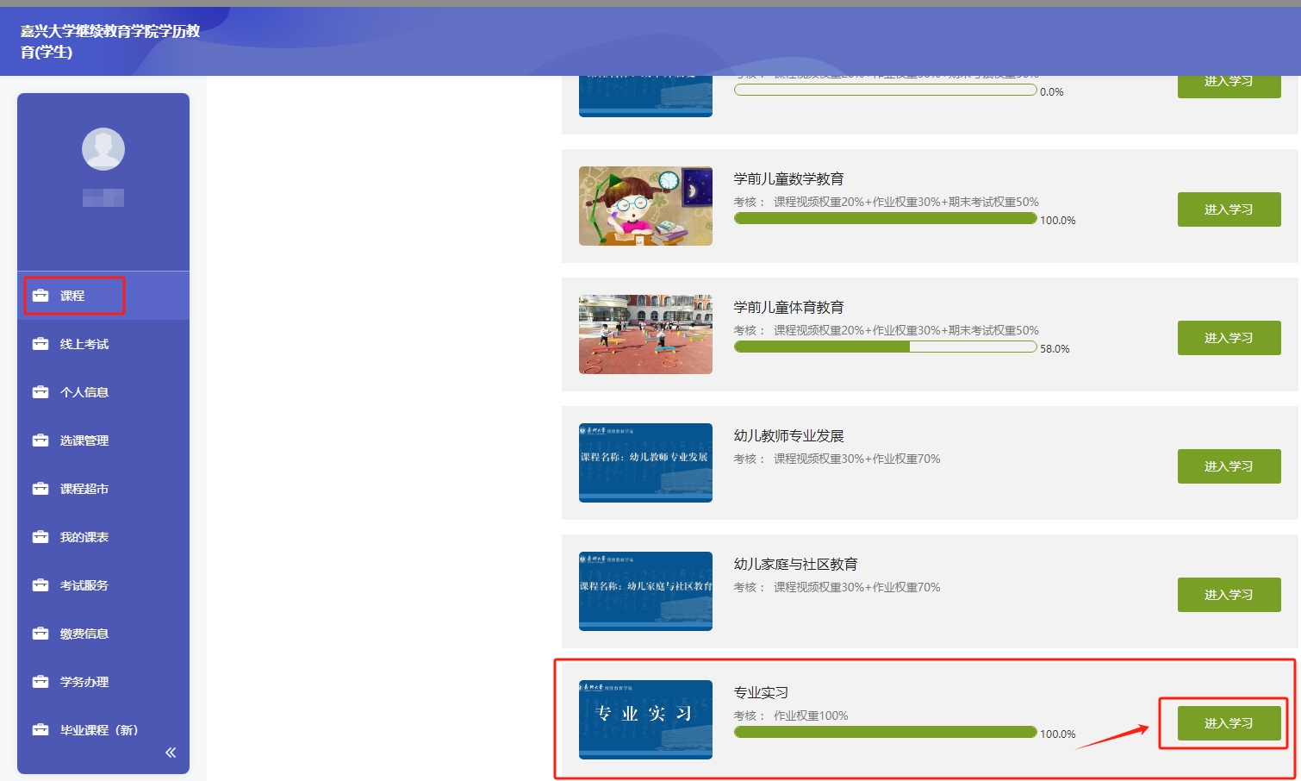Click the user avatar icon in sidebar
Image resolution: width=1301 pixels, height=781 pixels.
click(103, 149)
